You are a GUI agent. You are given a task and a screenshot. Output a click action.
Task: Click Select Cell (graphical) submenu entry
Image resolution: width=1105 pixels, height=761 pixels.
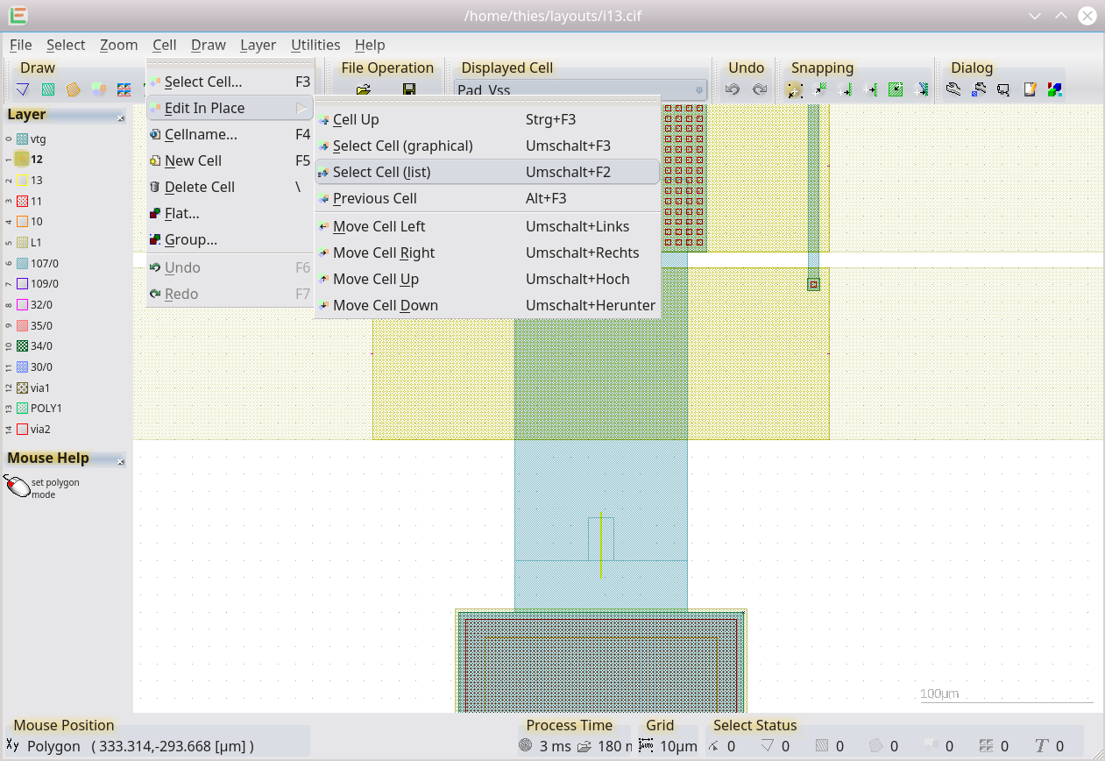coord(486,146)
